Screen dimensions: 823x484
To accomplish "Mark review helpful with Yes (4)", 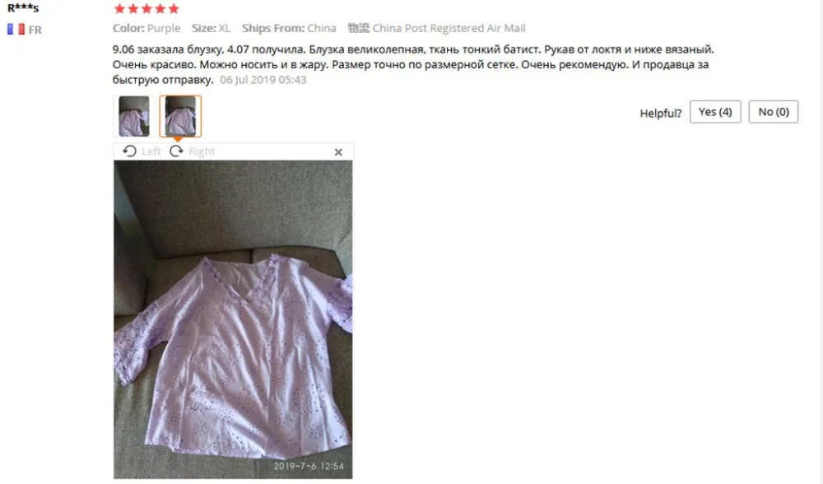I will (x=715, y=112).
